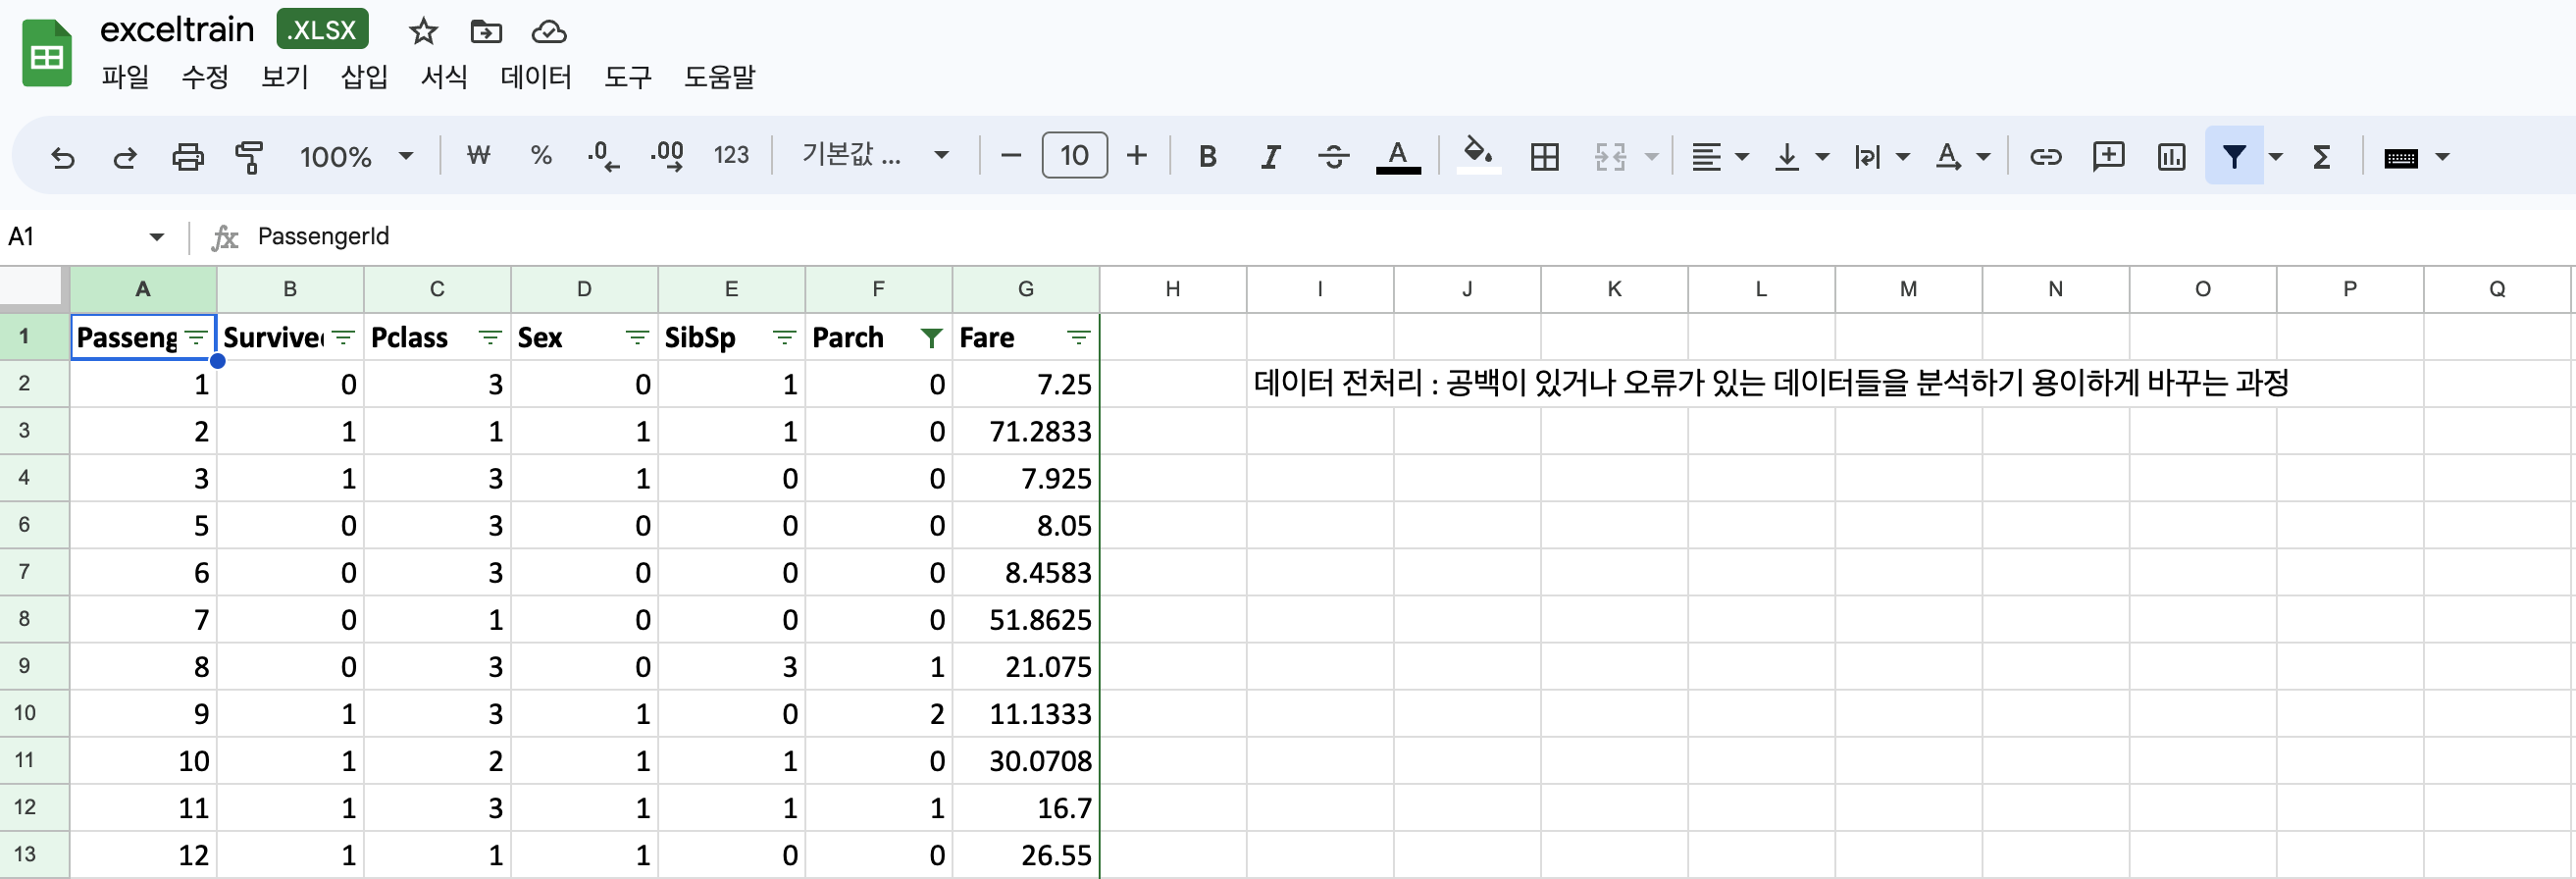Decrease decimal places

[603, 155]
